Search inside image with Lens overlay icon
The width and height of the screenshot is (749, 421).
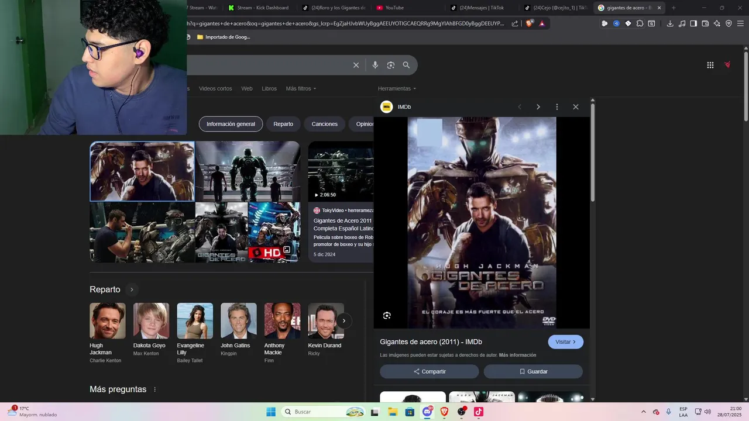click(x=387, y=316)
